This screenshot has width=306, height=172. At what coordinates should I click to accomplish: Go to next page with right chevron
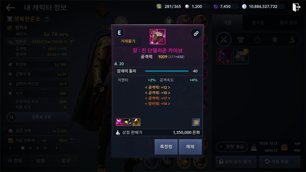(56, 148)
